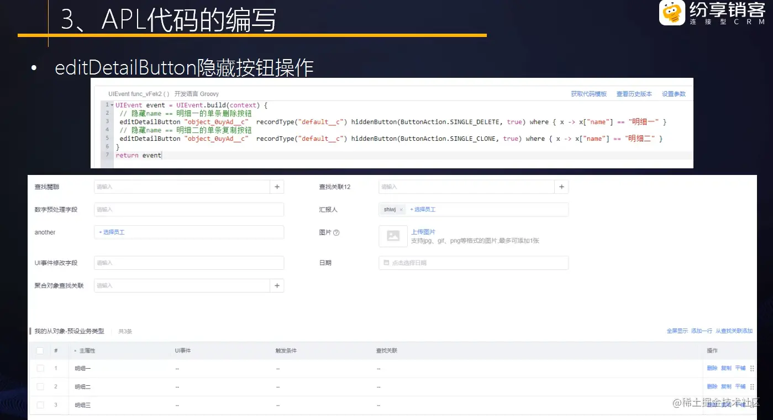Click the 明细二 cell in the table

(x=83, y=386)
